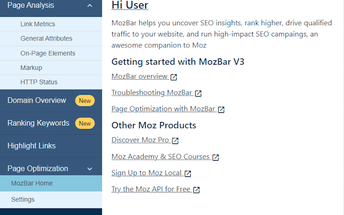344x215 pixels.
Task: Visit Moz Academy & SEO Courses link
Action: pyautogui.click(x=161, y=156)
